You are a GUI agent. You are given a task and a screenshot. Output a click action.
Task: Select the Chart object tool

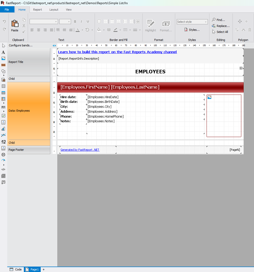click(x=3, y=129)
